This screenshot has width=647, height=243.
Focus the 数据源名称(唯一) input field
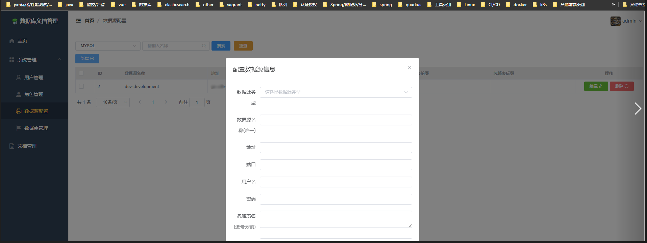(336, 120)
